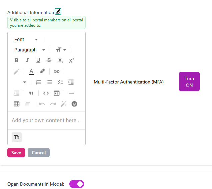Click the 'Visible to all portal members' notice
The image size is (212, 189).
[x=47, y=22]
